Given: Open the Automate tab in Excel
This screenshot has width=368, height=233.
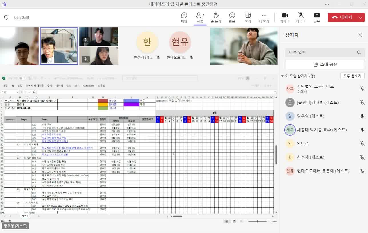Looking at the screenshot, I should coord(88,86).
